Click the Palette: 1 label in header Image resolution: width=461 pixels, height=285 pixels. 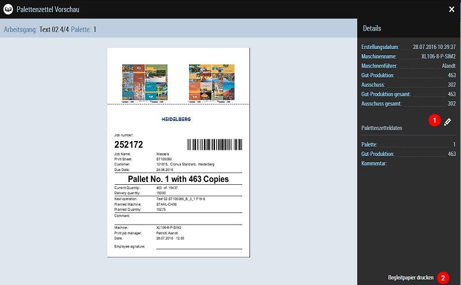tap(84, 30)
